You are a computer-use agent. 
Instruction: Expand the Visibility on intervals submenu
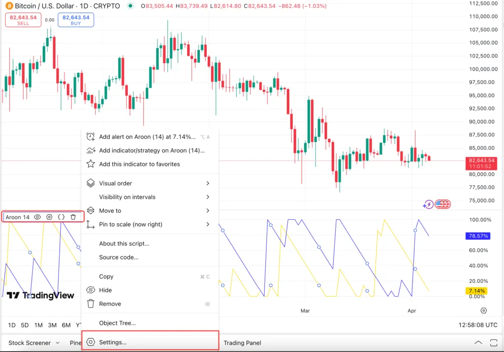click(x=148, y=197)
